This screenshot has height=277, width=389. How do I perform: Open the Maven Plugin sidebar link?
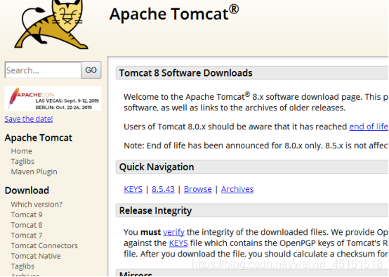[x=34, y=172]
